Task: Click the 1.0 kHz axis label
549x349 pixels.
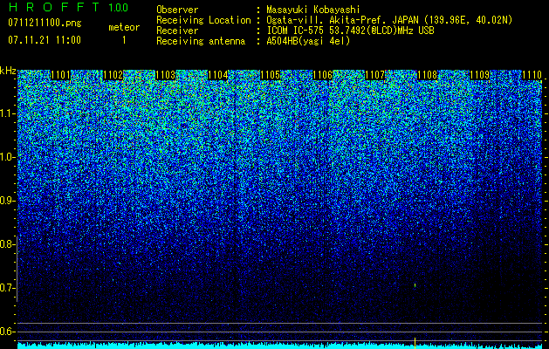Action: pos(7,157)
